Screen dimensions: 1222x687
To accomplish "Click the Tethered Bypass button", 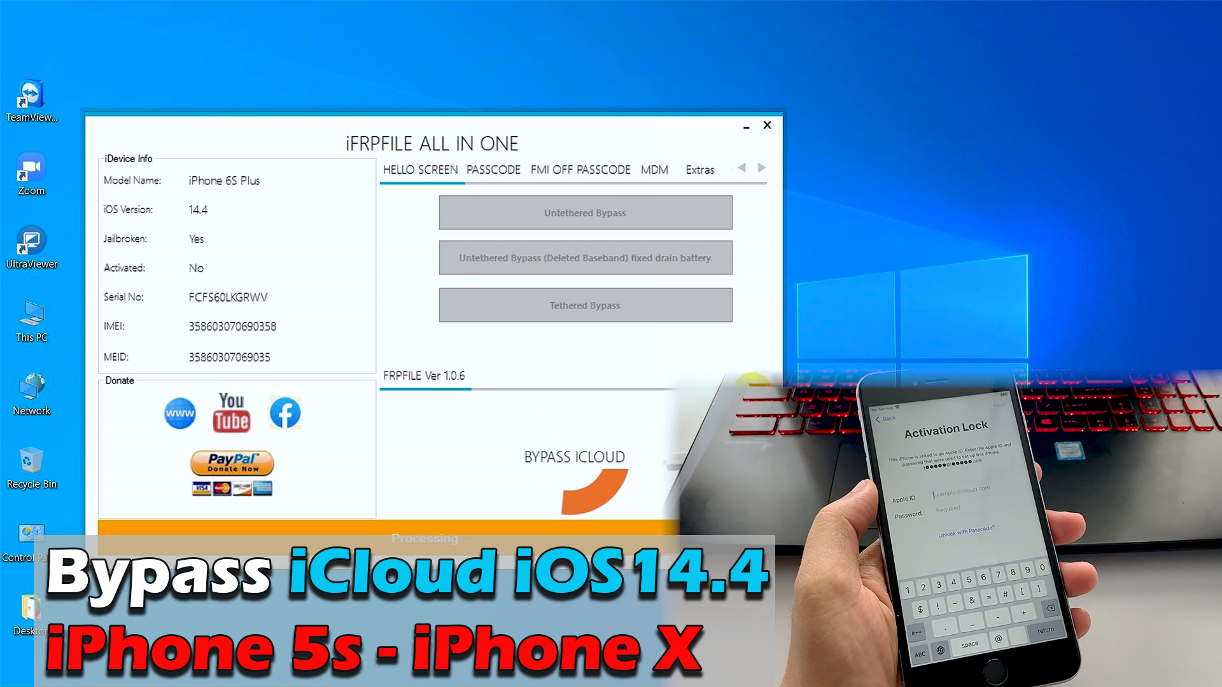I will 584,305.
